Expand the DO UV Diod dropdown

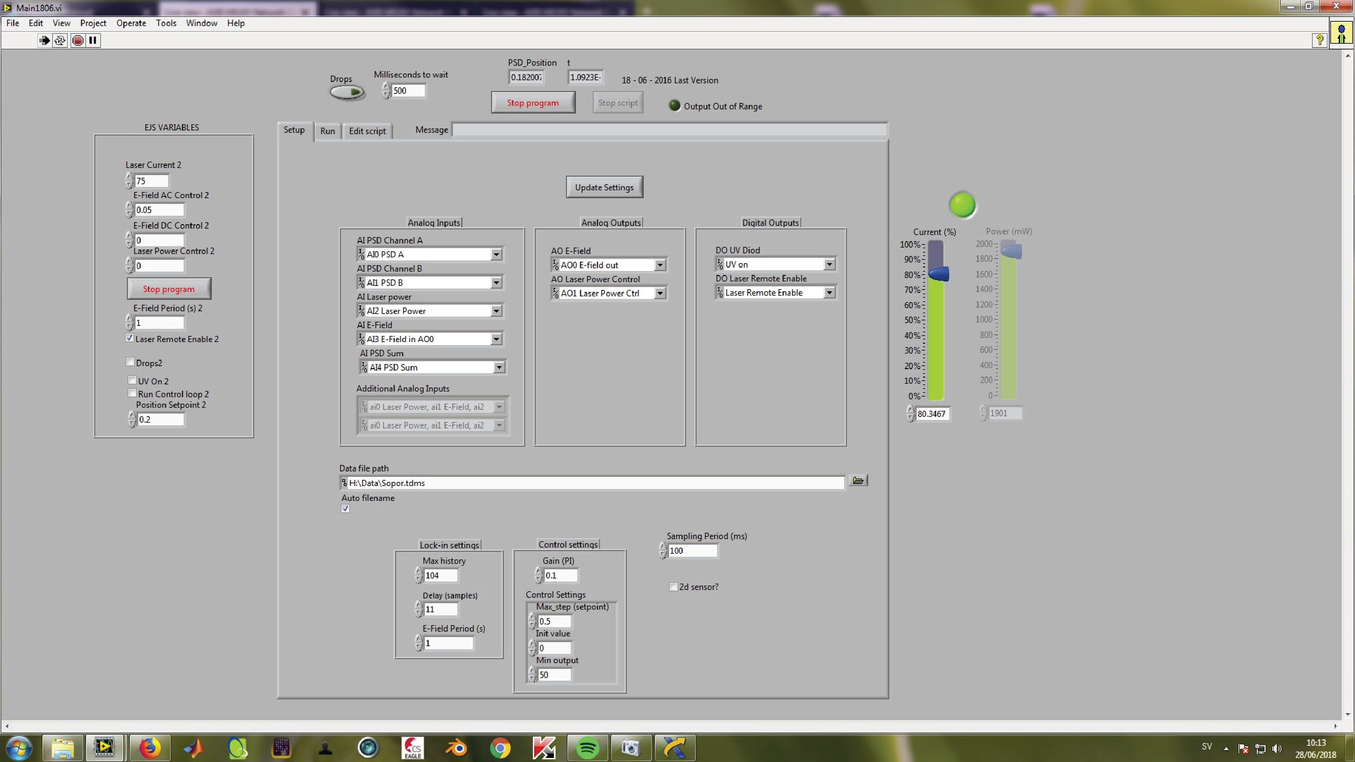(x=829, y=264)
